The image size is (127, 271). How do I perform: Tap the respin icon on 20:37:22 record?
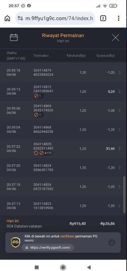click(36, 153)
